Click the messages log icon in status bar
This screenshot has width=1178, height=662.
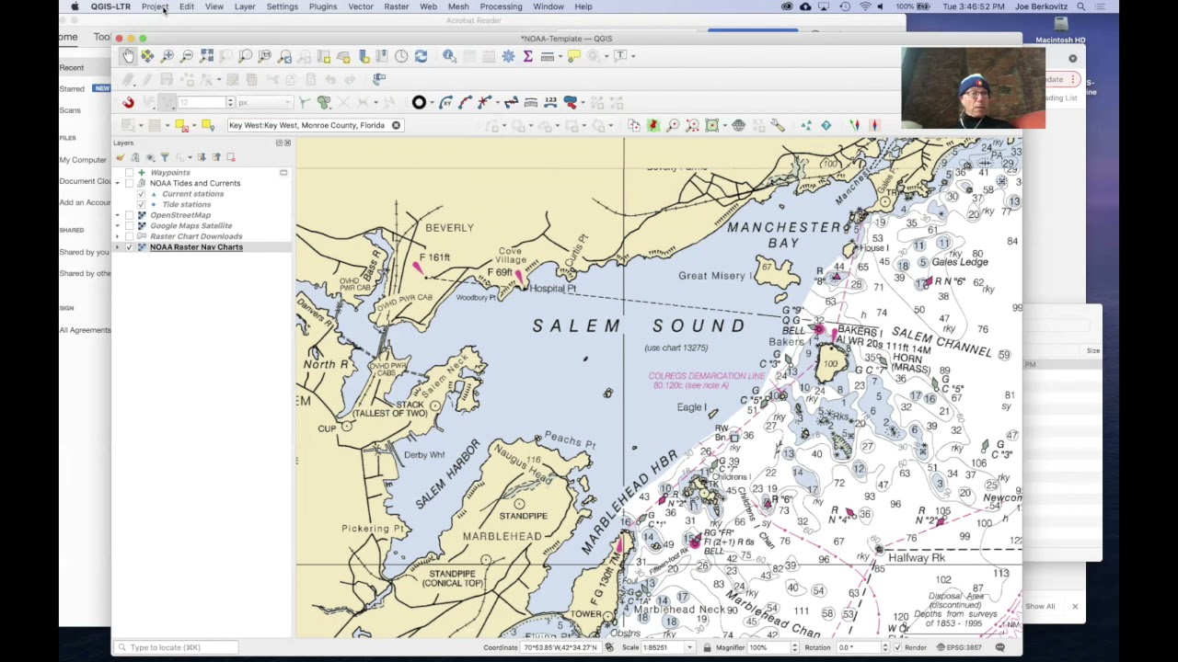tap(1000, 647)
